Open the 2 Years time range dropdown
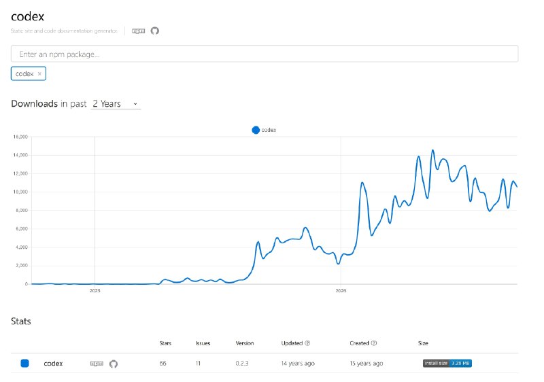This screenshot has height=382, width=544. click(x=116, y=103)
